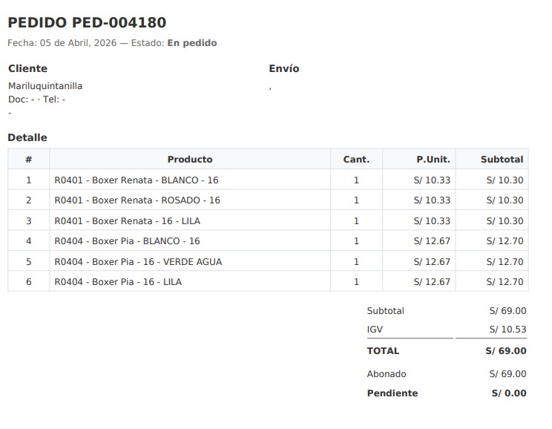Click the PEDIDO PED-004180 heading
The height and width of the screenshot is (429, 552).
coord(87,23)
